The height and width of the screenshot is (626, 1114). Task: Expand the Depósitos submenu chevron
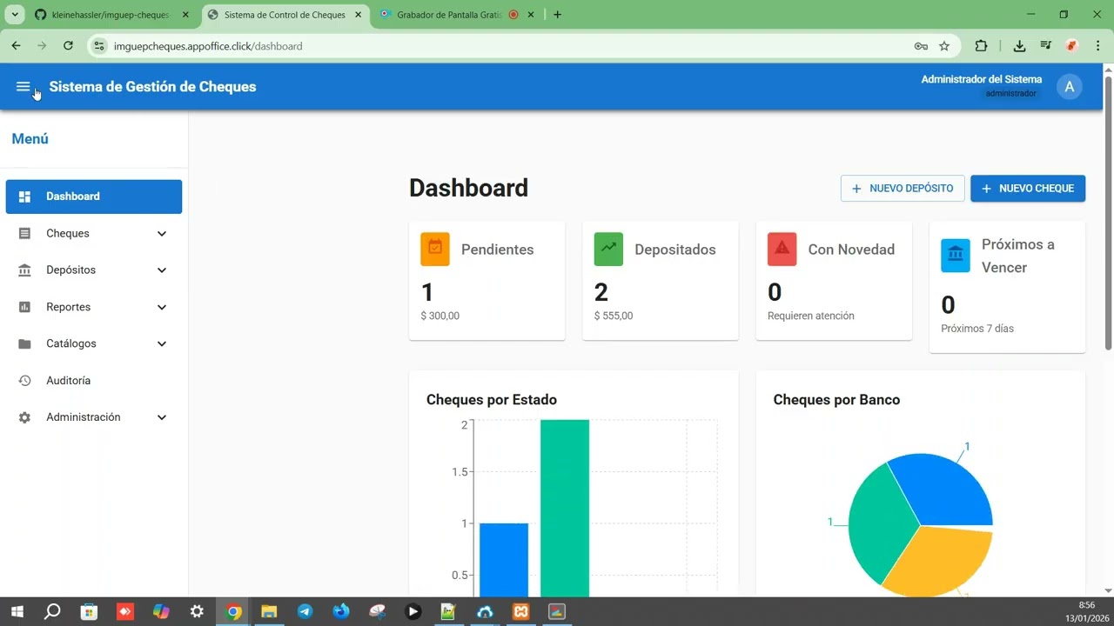162,270
